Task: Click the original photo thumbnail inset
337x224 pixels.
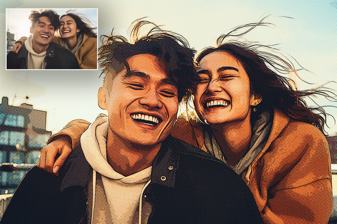Action: pyautogui.click(x=52, y=39)
